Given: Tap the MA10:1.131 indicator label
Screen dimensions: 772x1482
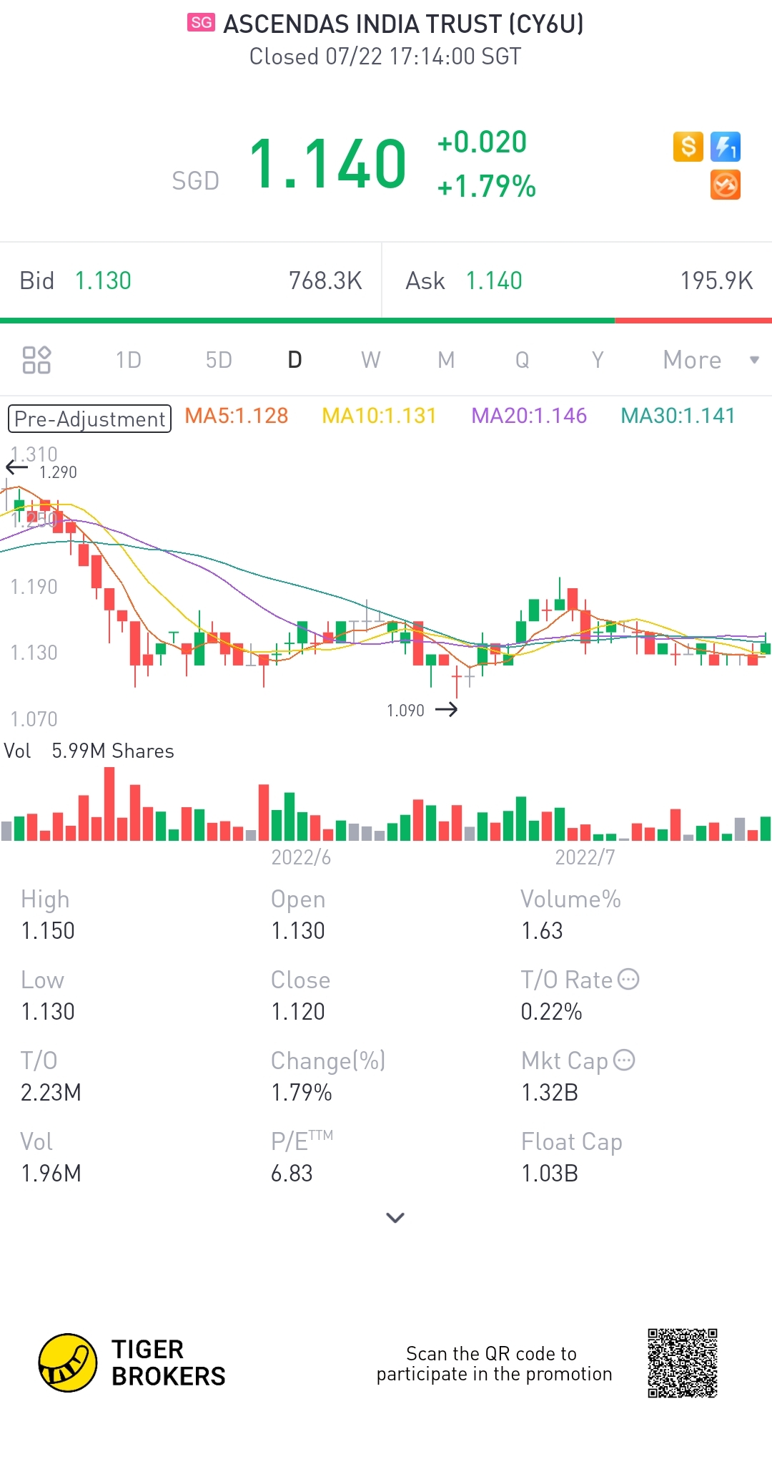Looking at the screenshot, I should click(x=380, y=416).
